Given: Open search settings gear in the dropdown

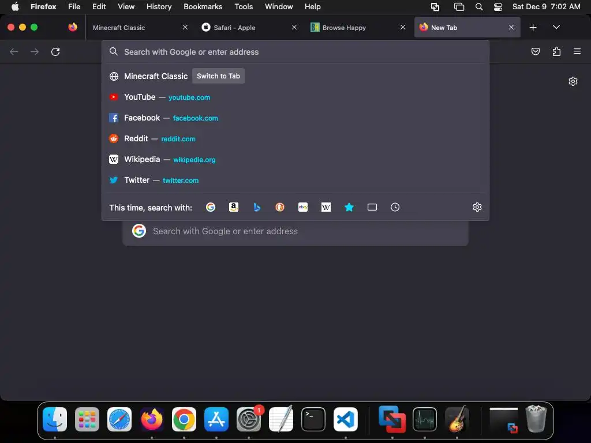Looking at the screenshot, I should coord(477,207).
